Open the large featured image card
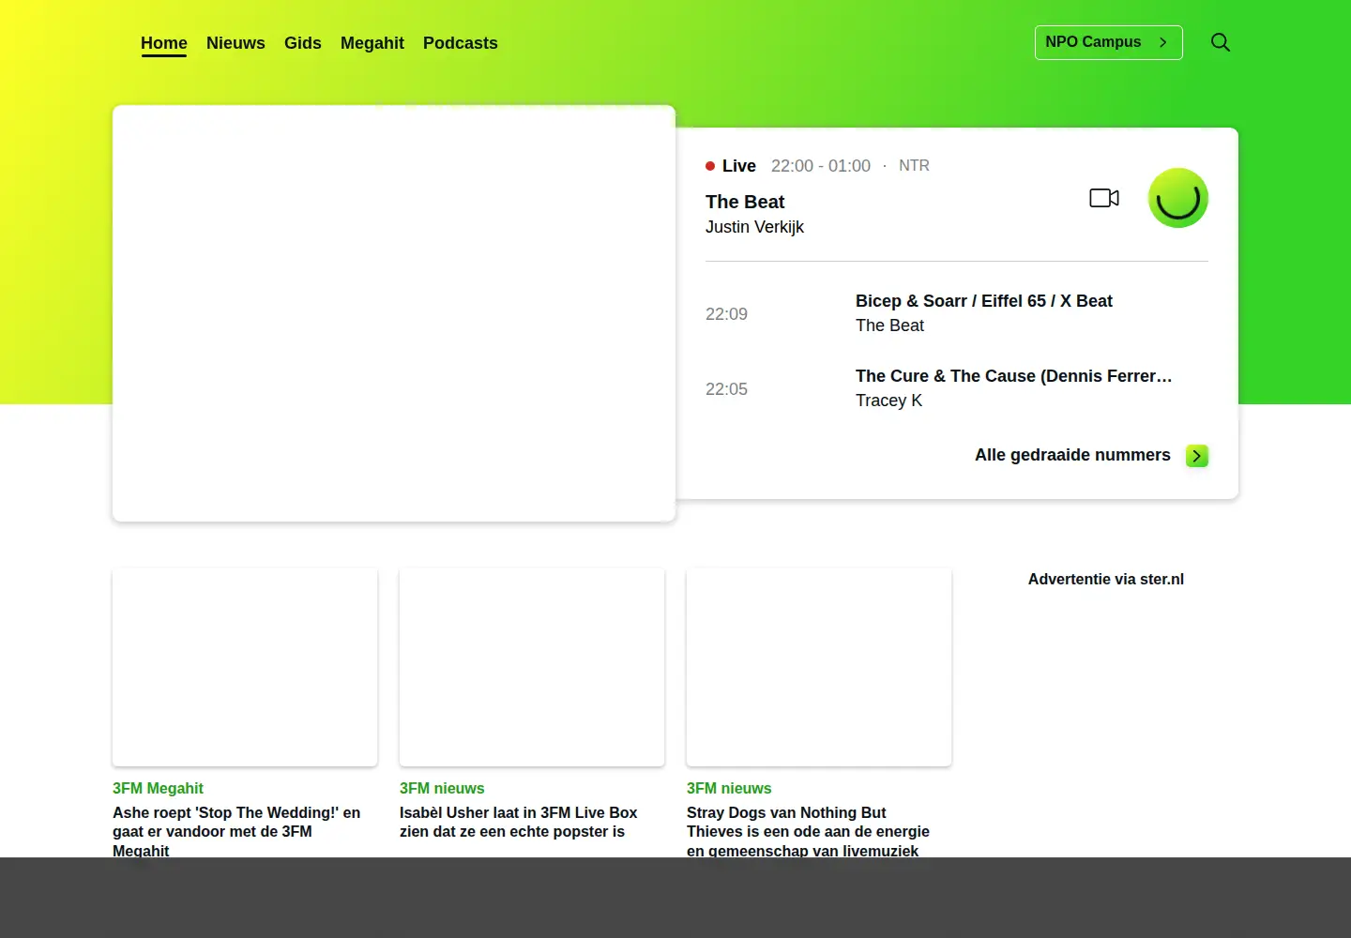Screen dimensions: 1351x938 coord(394,313)
